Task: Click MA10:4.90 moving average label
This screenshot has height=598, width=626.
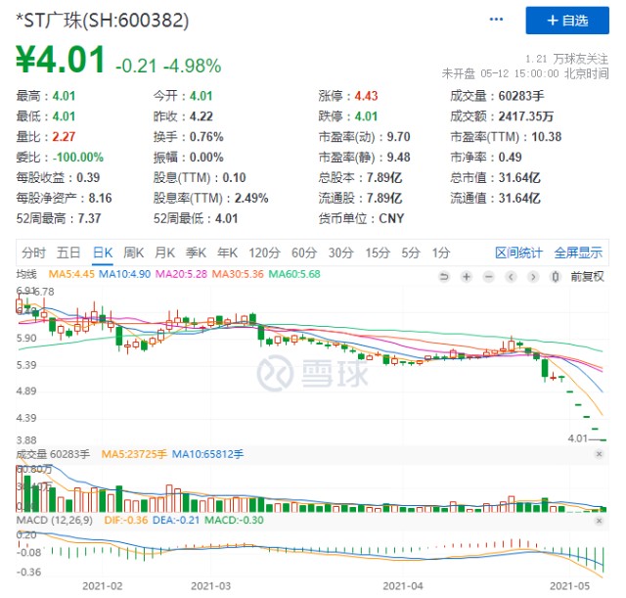Action: click(x=124, y=274)
